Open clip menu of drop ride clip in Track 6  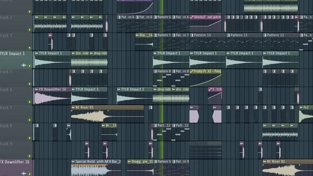[156, 89]
